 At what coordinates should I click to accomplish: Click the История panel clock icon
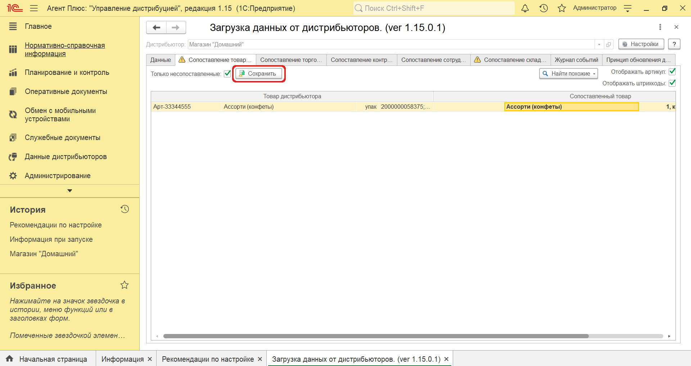[x=125, y=209]
